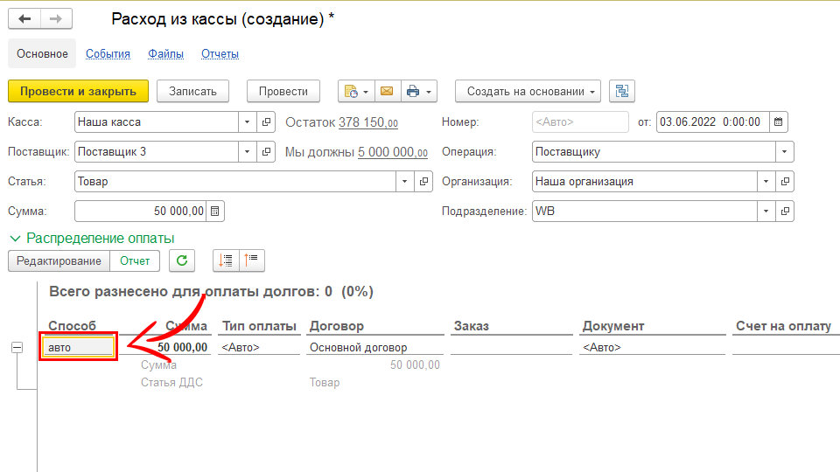Click the Остаток 378 150 link
The height and width of the screenshot is (472, 840).
pos(367,122)
